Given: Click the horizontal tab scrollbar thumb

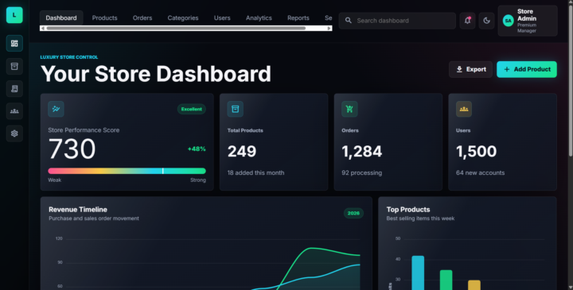Looking at the screenshot, I should (x=176, y=29).
